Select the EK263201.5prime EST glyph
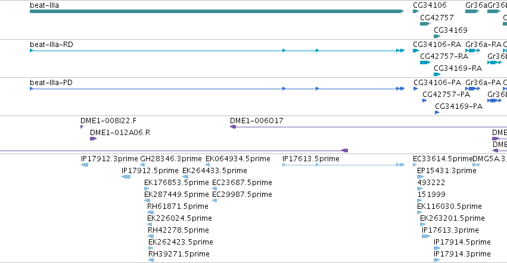This screenshot has height=263, width=507. 422,224
